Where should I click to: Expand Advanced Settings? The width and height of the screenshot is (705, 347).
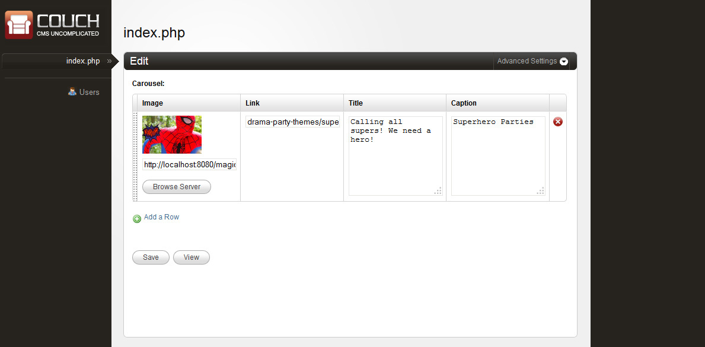click(x=532, y=61)
